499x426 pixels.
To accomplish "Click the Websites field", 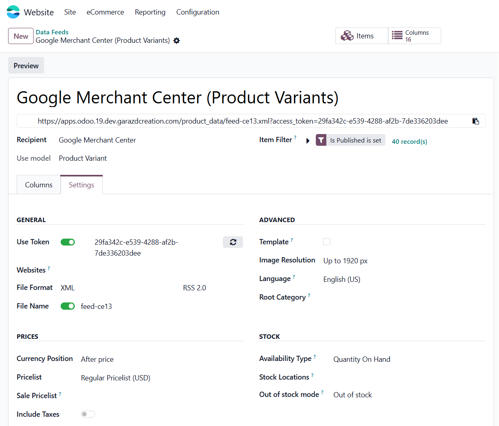I will click(x=152, y=270).
